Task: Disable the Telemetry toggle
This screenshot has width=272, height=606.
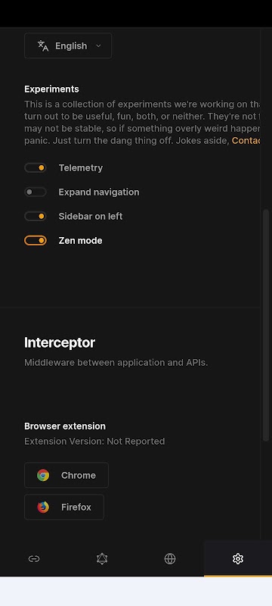Action: pyautogui.click(x=36, y=167)
